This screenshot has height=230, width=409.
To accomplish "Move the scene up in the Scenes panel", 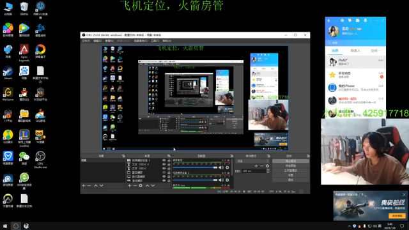I will point(96,186).
